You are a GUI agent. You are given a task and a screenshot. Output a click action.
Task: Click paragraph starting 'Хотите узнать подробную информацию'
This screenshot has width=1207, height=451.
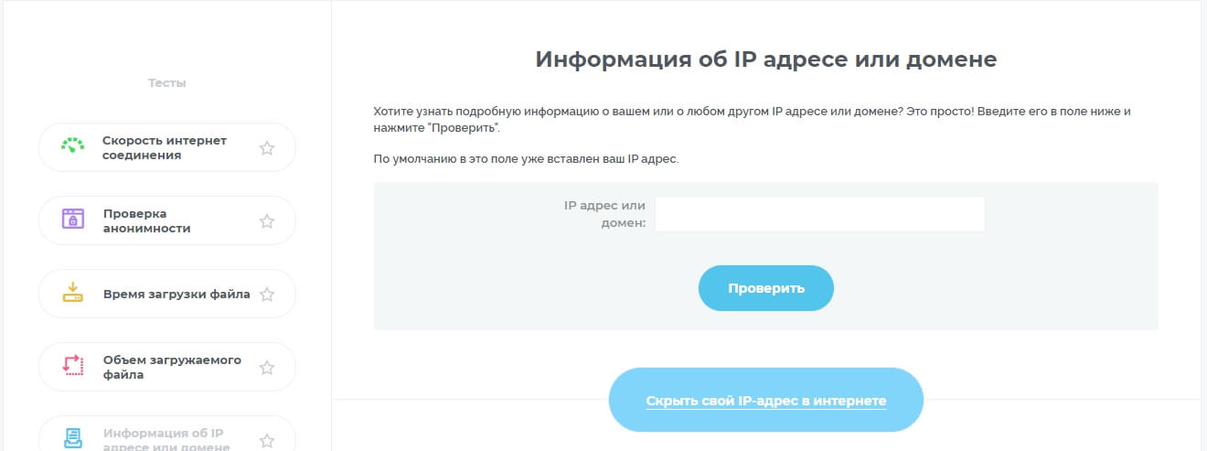[753, 119]
